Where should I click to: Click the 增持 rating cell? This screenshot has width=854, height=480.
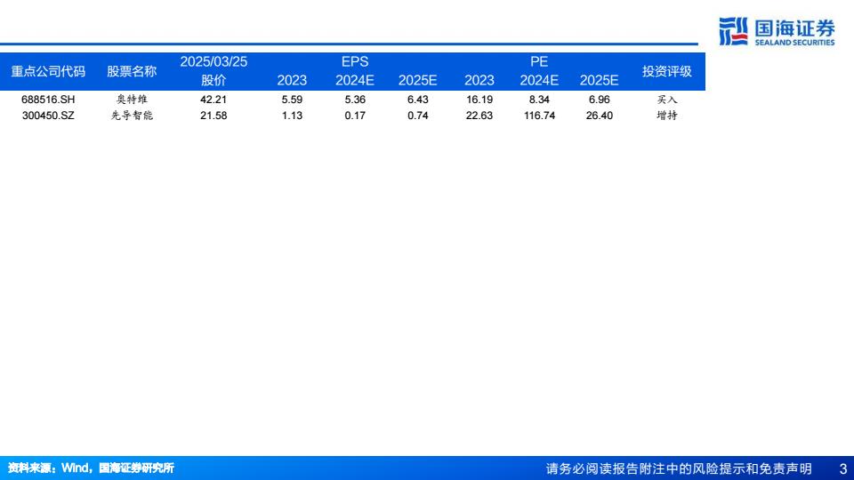(666, 116)
